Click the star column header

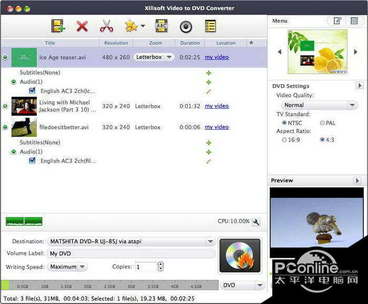[x=251, y=43]
